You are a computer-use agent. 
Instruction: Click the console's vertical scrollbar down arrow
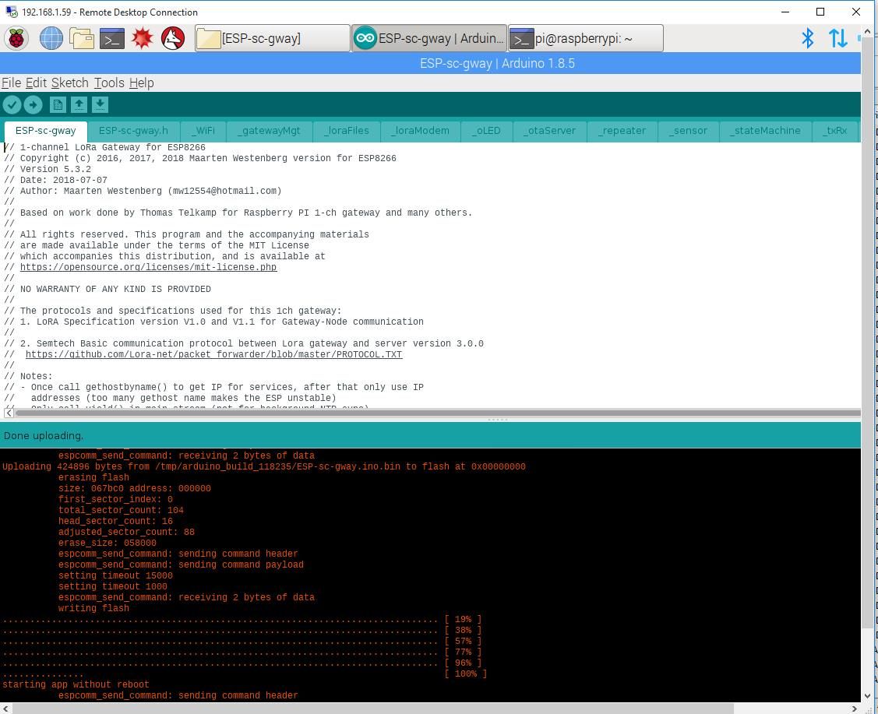(868, 695)
